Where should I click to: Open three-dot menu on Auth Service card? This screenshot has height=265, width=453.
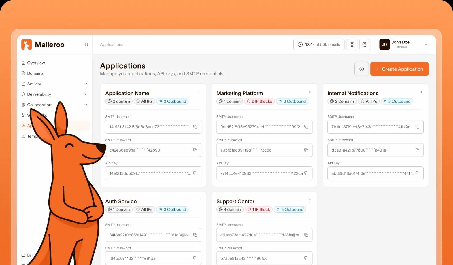pyautogui.click(x=199, y=201)
